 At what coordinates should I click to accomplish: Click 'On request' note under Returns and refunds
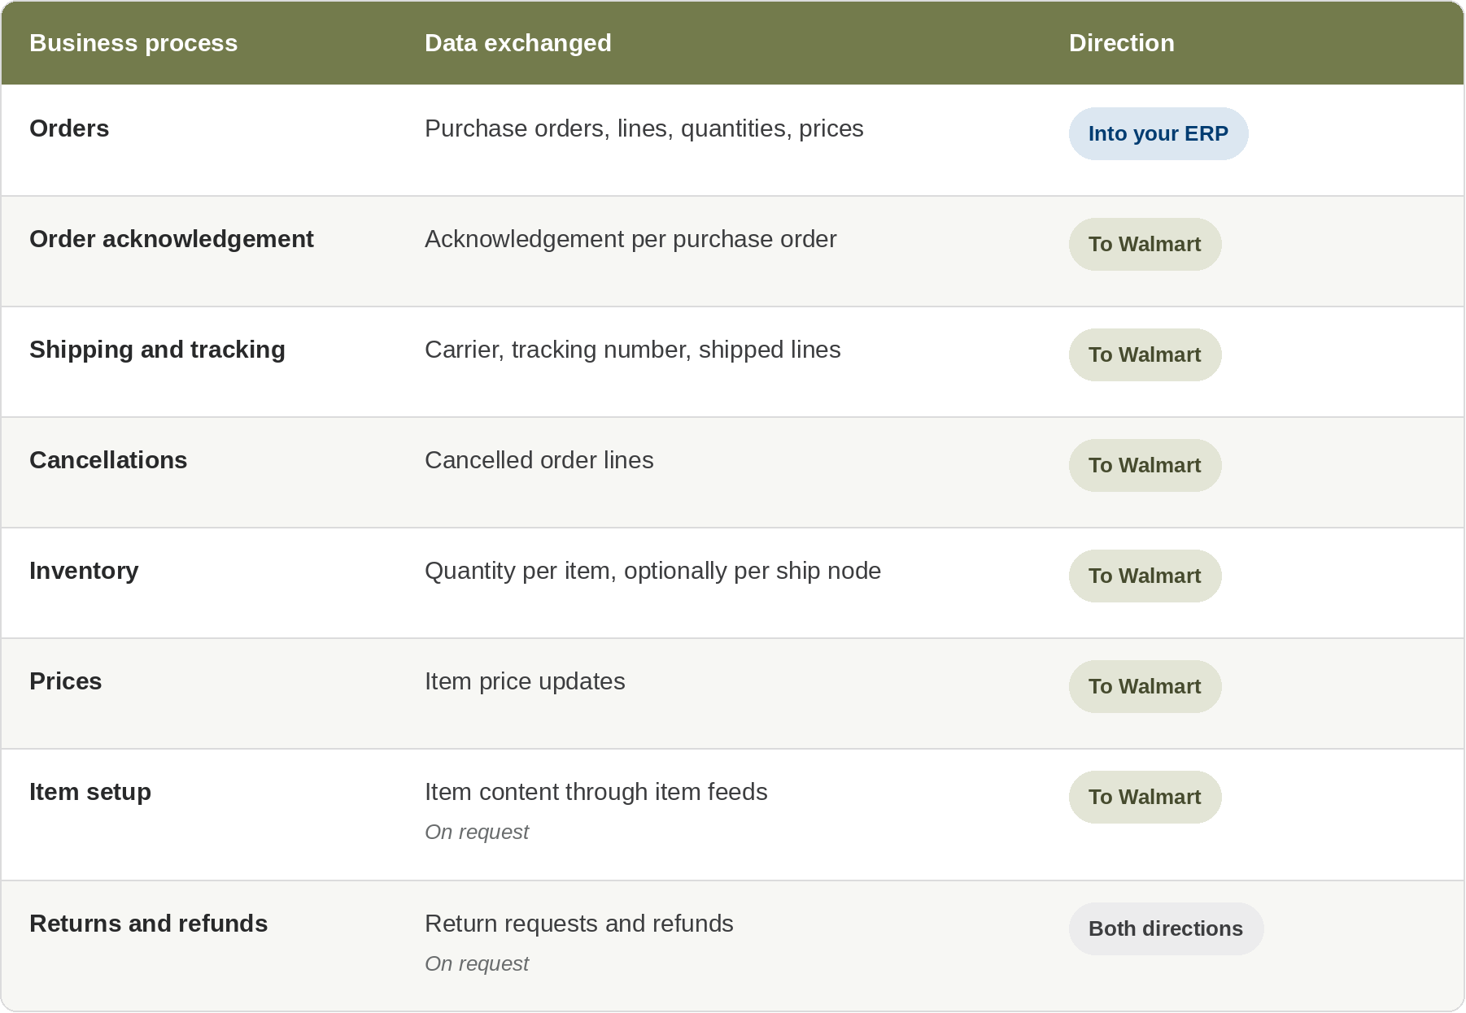477,963
